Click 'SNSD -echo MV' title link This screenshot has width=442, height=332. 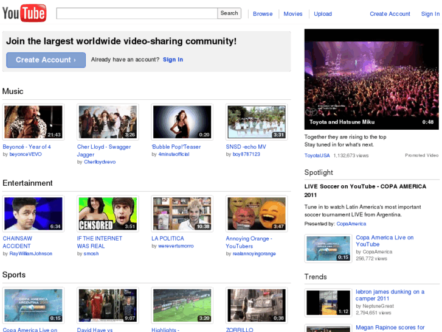click(x=246, y=147)
